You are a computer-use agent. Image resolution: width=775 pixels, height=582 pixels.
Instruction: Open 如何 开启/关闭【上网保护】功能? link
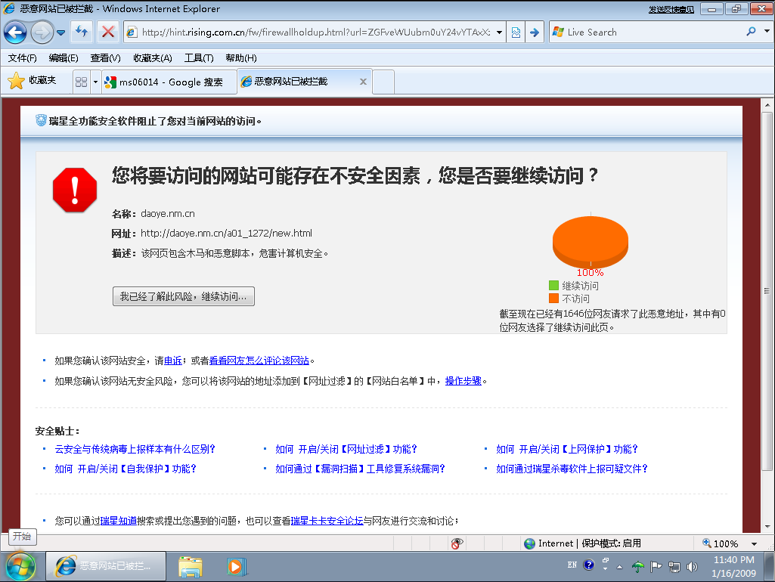tap(567, 449)
